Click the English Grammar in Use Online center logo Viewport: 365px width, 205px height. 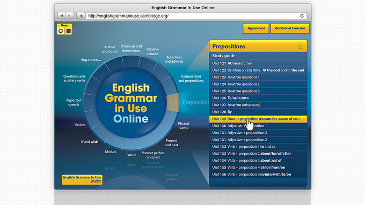131,103
